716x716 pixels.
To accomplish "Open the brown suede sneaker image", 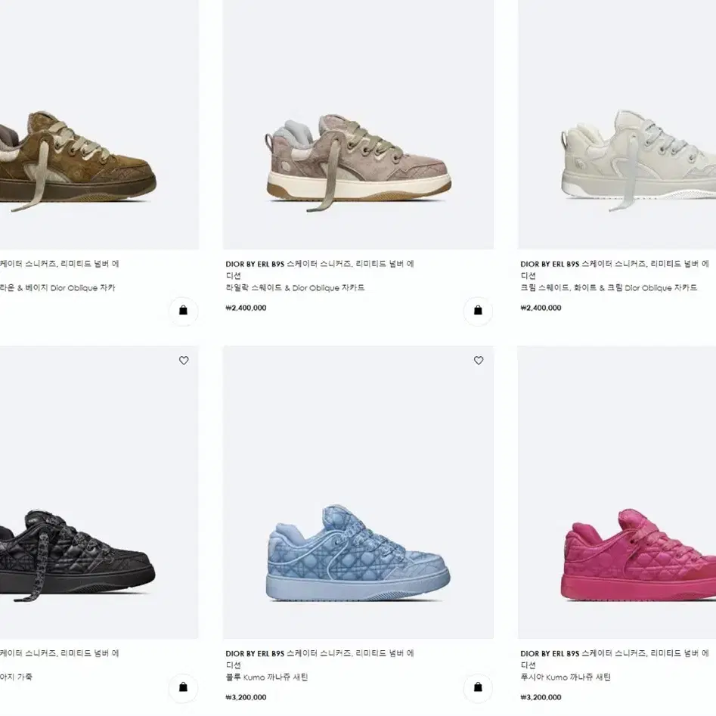I will click(99, 124).
